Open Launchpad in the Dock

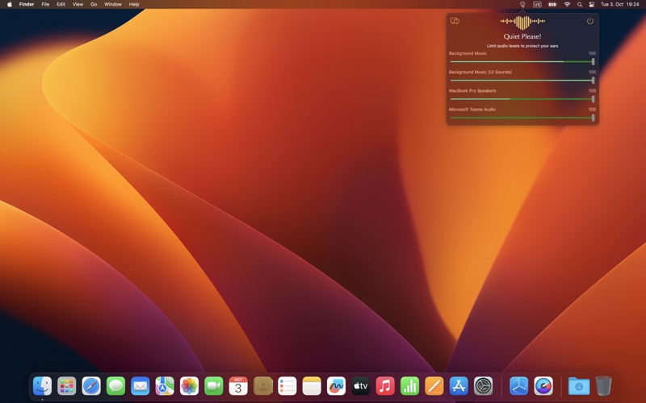click(x=67, y=386)
